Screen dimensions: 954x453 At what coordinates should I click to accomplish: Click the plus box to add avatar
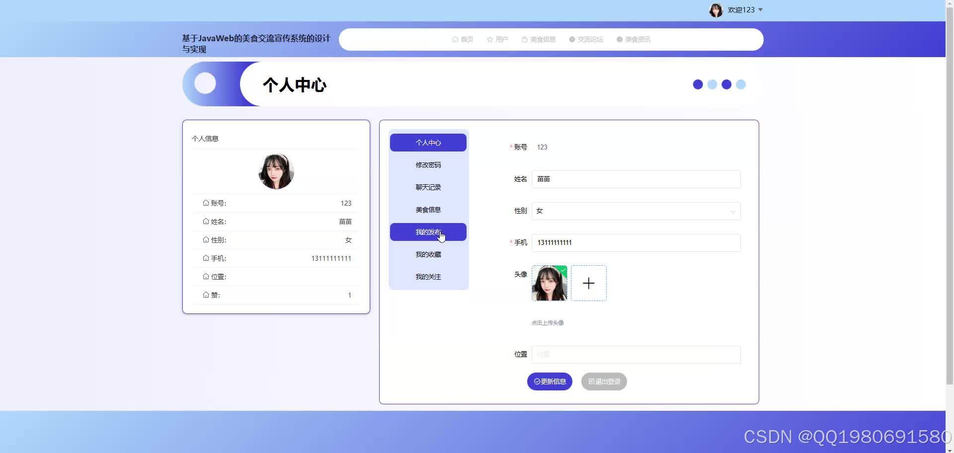point(589,283)
